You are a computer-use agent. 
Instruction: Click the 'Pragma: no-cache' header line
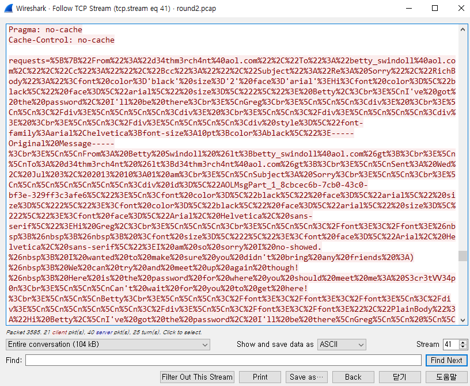coord(46,30)
